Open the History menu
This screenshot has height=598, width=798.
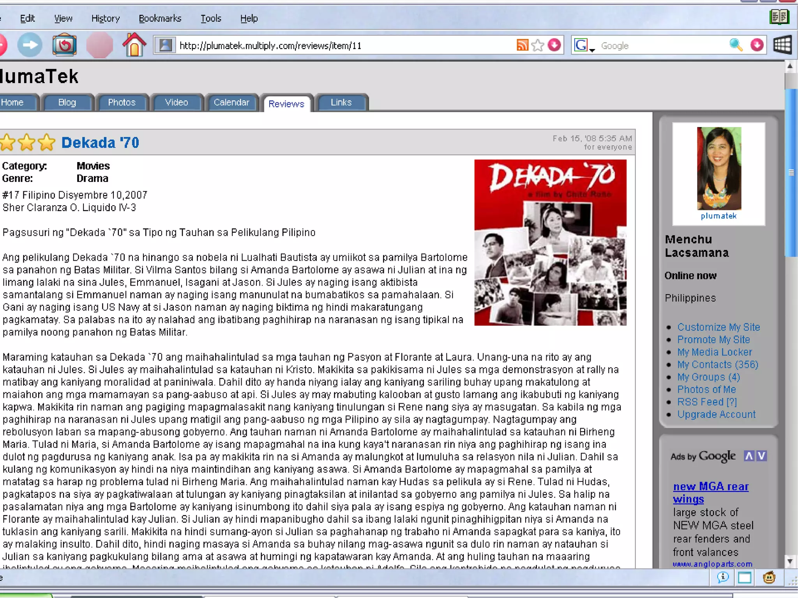pyautogui.click(x=105, y=18)
